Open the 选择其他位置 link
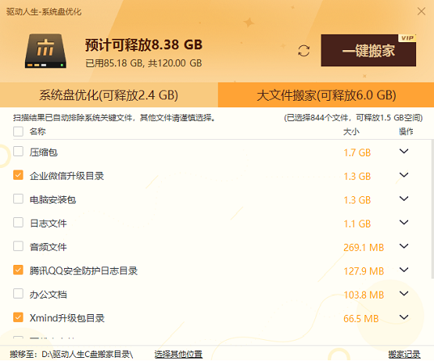This screenshot has width=434, height=361. tap(178, 354)
